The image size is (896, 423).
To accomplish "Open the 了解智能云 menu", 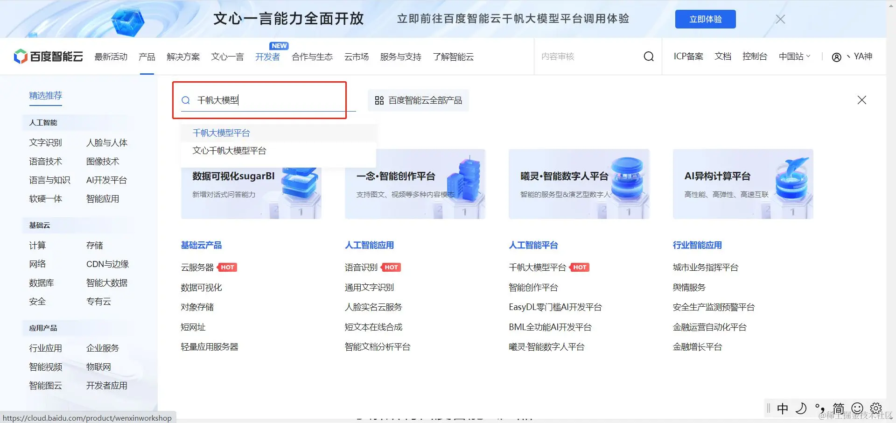I will pyautogui.click(x=453, y=57).
